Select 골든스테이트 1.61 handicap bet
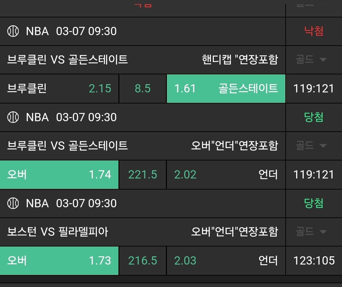The image size is (342, 287). pos(226,89)
